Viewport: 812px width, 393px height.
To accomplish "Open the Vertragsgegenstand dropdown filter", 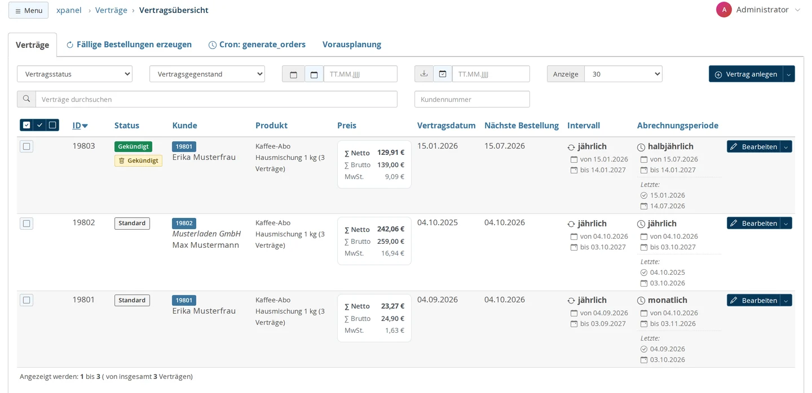I will (207, 74).
